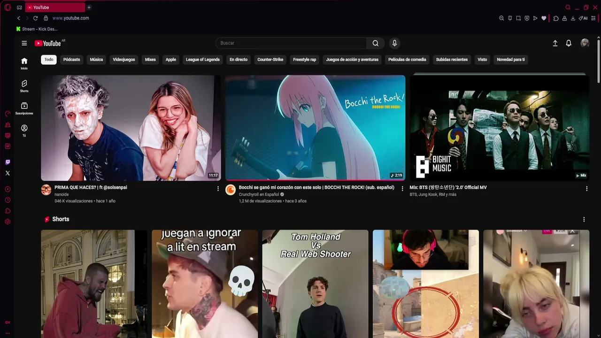Open the Mix: BTS 2.0 Official MV title
Screen dimensions: 601x338
pyautogui.click(x=448, y=187)
